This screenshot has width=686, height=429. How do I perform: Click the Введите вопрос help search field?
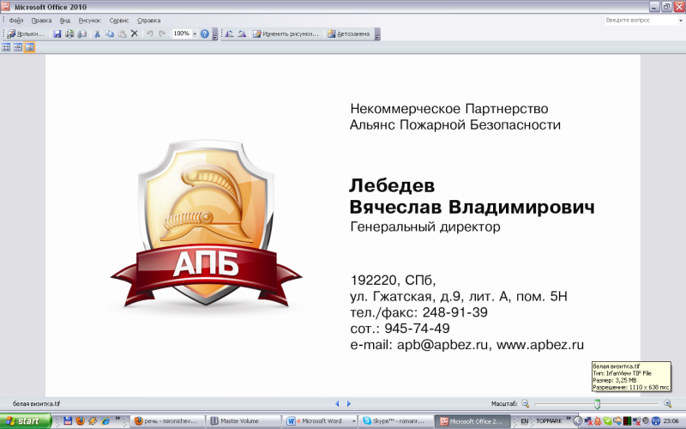click(641, 20)
